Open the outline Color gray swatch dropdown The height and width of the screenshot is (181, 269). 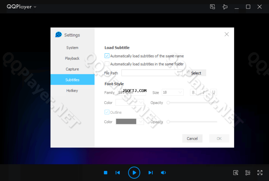[130, 122]
